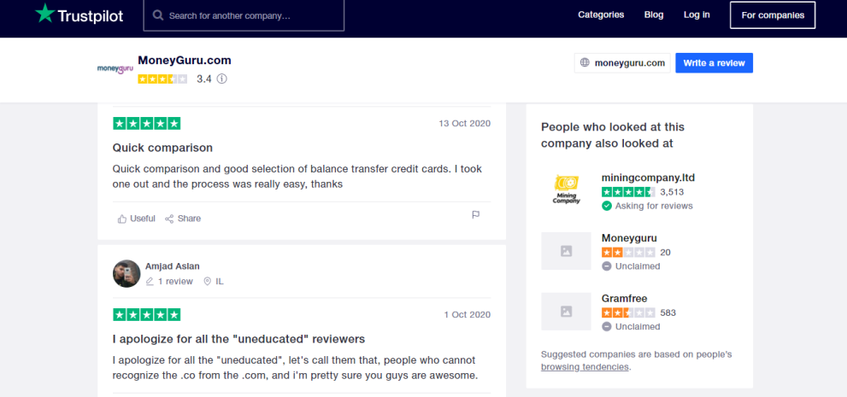Click the miningcompany.ltd logo thumbnail
847x397 pixels.
point(566,188)
